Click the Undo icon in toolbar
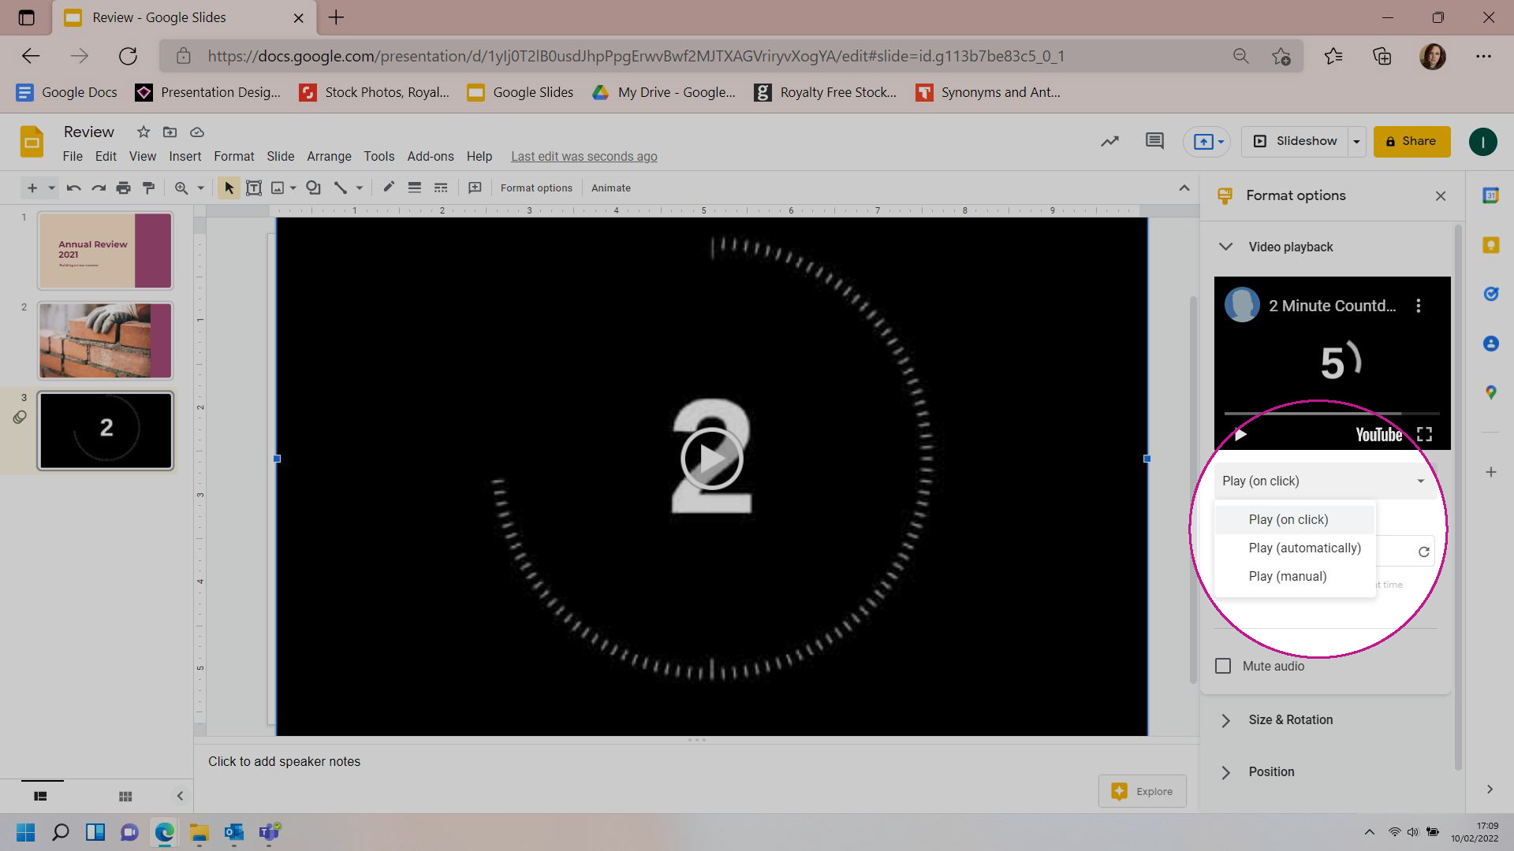This screenshot has height=851, width=1514. click(x=72, y=188)
